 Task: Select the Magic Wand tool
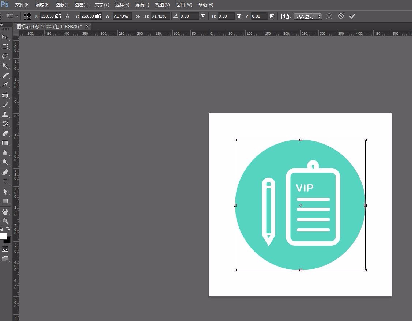5,66
